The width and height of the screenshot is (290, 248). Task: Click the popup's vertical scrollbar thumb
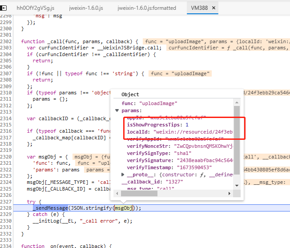tap(237, 140)
